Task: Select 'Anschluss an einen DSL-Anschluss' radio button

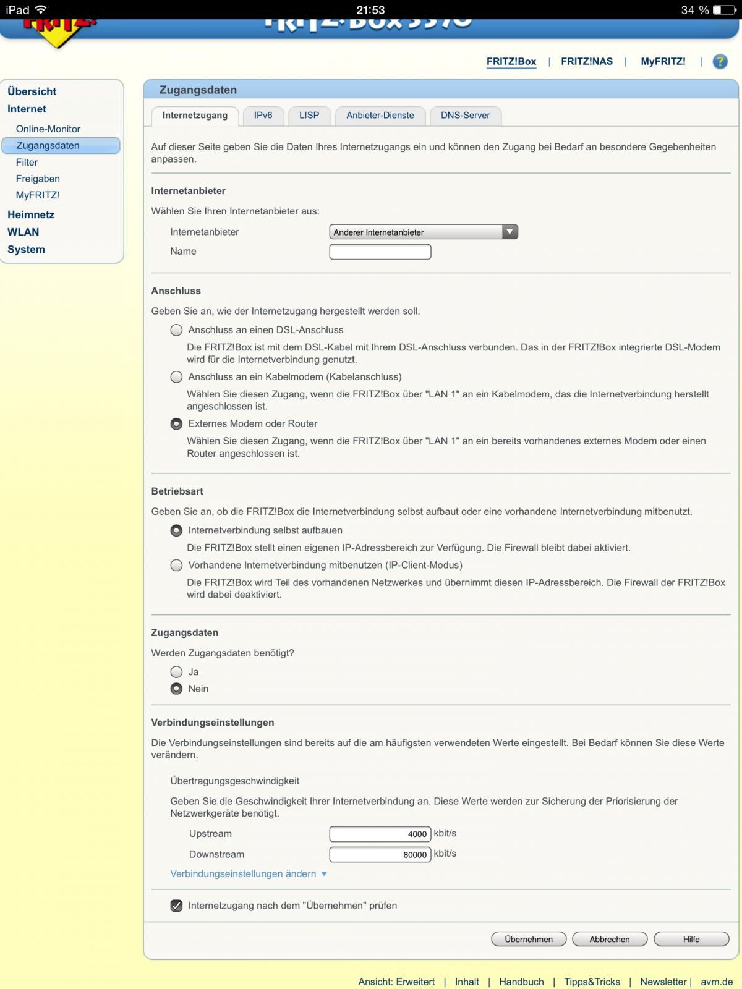Action: [176, 330]
